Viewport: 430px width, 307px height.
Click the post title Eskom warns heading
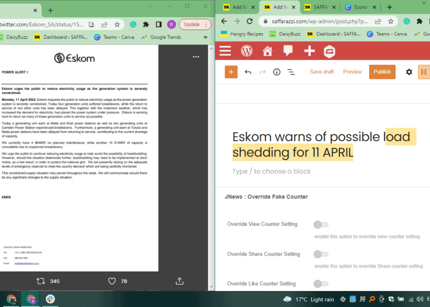(324, 144)
